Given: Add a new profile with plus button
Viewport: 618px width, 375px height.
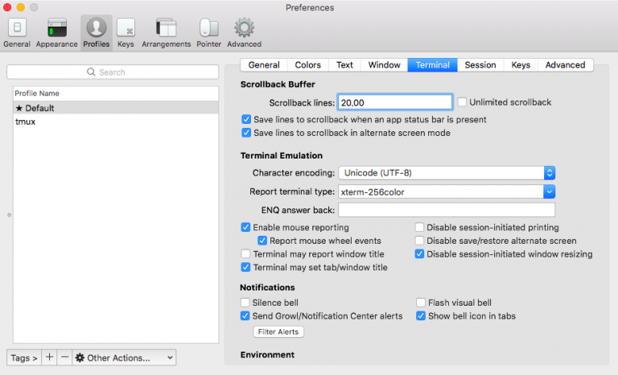Looking at the screenshot, I should click(x=50, y=357).
